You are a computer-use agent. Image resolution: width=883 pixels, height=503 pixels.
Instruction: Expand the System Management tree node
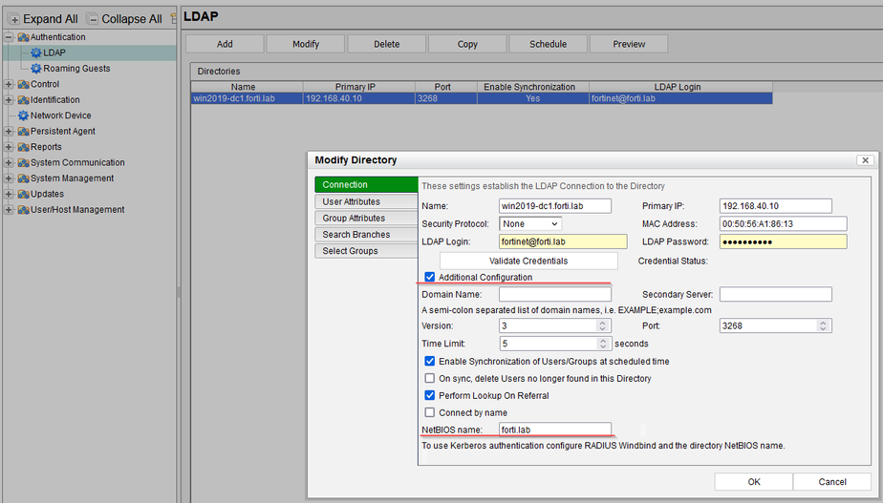(x=9, y=178)
